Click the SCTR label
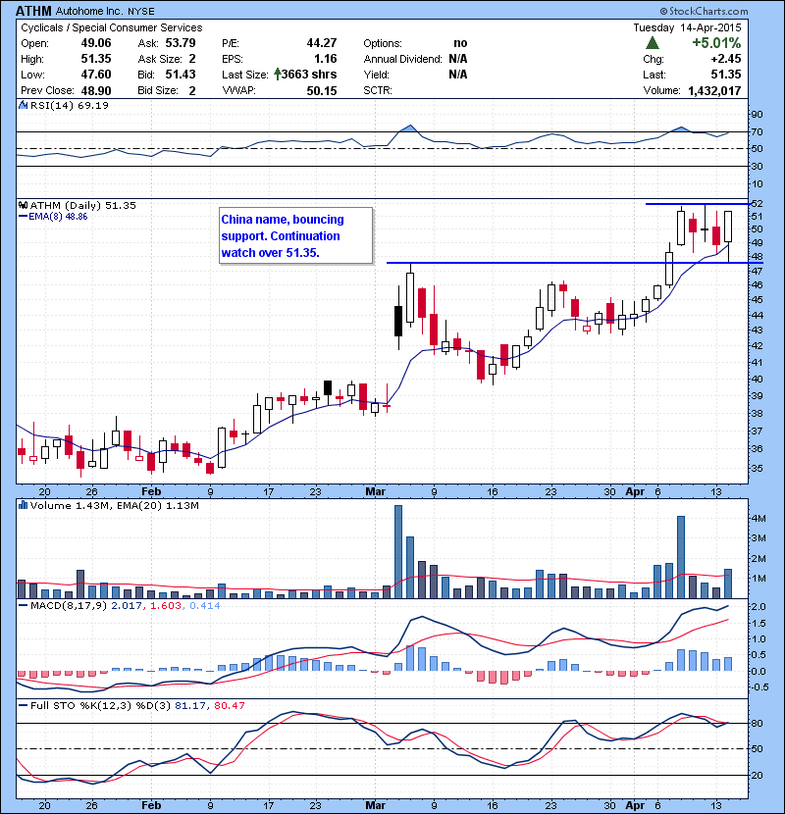 [x=378, y=90]
